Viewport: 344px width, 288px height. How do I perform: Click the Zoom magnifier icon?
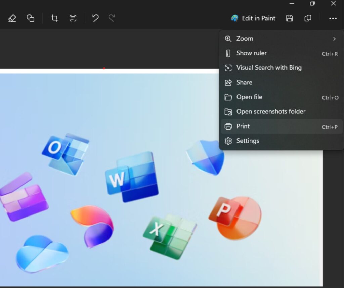click(228, 39)
